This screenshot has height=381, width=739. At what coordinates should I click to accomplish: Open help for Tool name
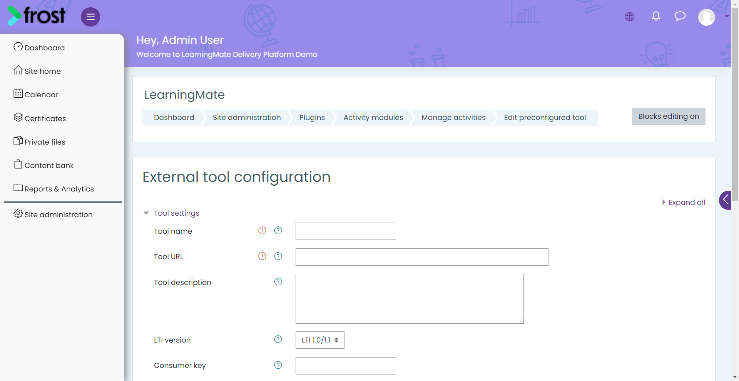pyautogui.click(x=278, y=231)
